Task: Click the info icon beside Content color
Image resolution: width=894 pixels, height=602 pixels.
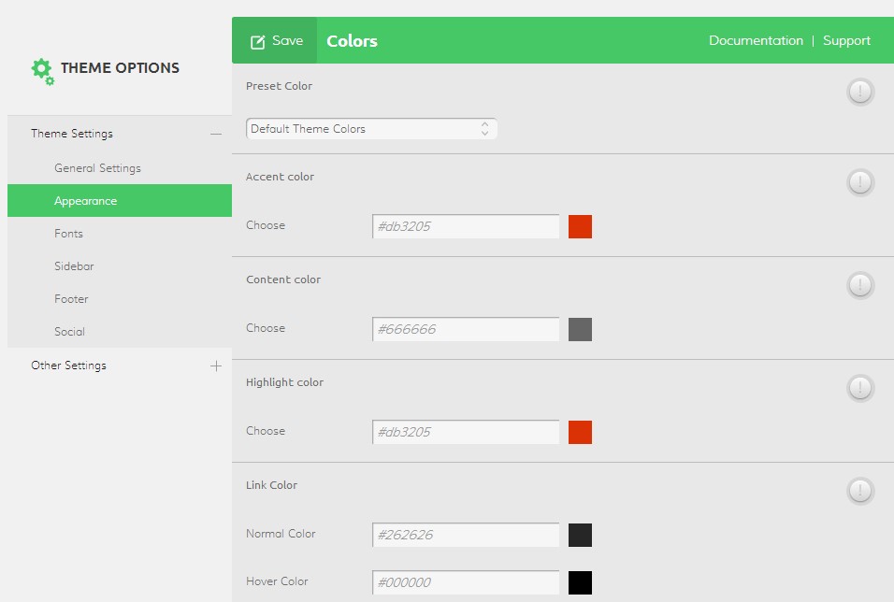Action: [860, 285]
